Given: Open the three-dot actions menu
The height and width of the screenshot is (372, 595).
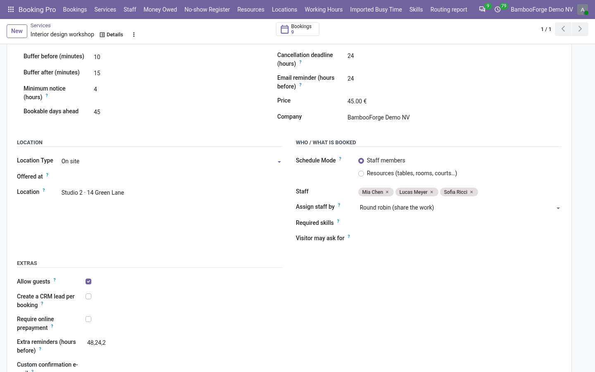Looking at the screenshot, I should pyautogui.click(x=134, y=35).
